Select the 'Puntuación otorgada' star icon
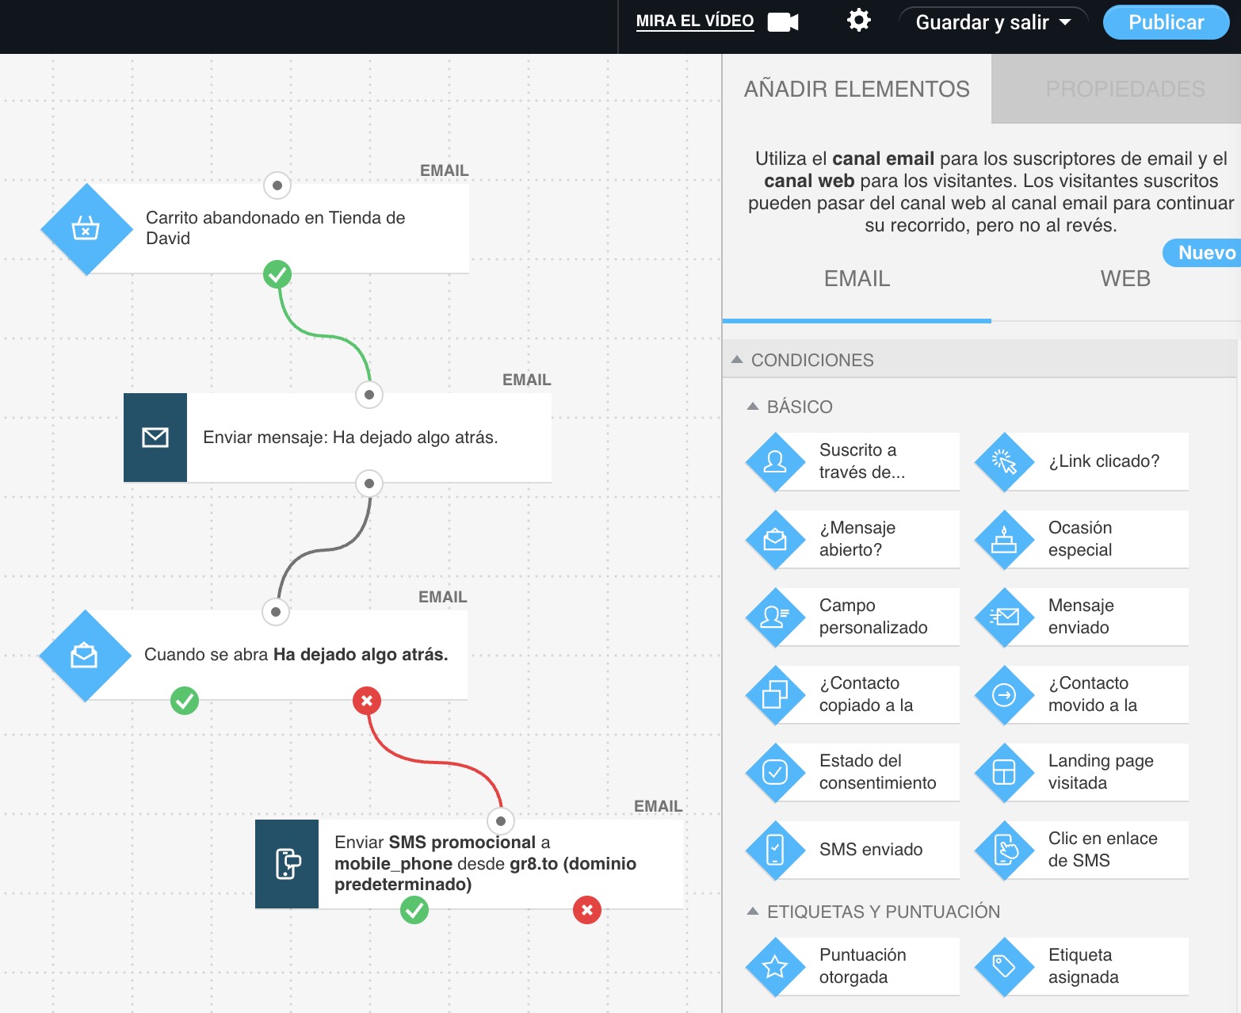The width and height of the screenshot is (1241, 1013). (x=775, y=965)
